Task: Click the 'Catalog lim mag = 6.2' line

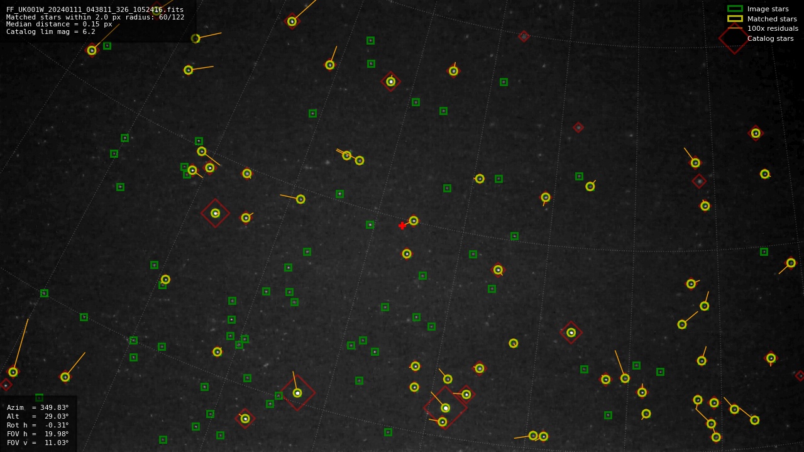Action: tap(51, 32)
